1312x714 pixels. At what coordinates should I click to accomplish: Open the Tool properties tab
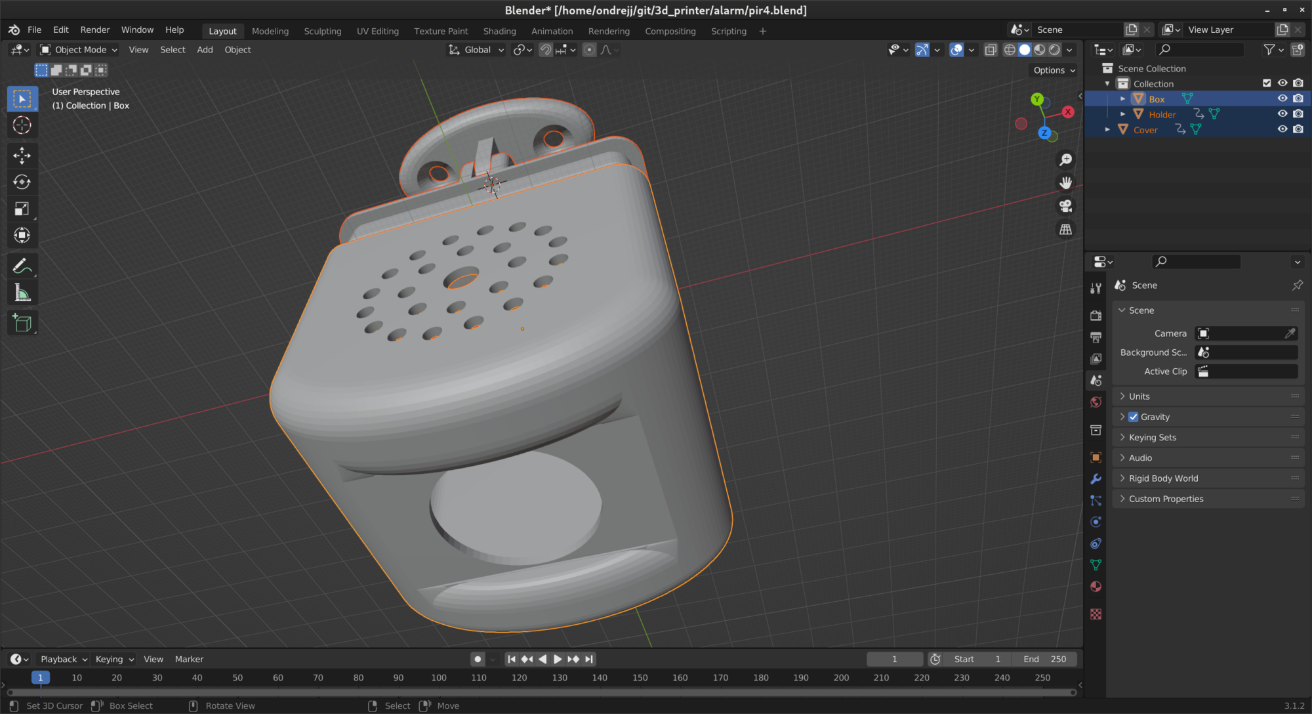click(1096, 288)
